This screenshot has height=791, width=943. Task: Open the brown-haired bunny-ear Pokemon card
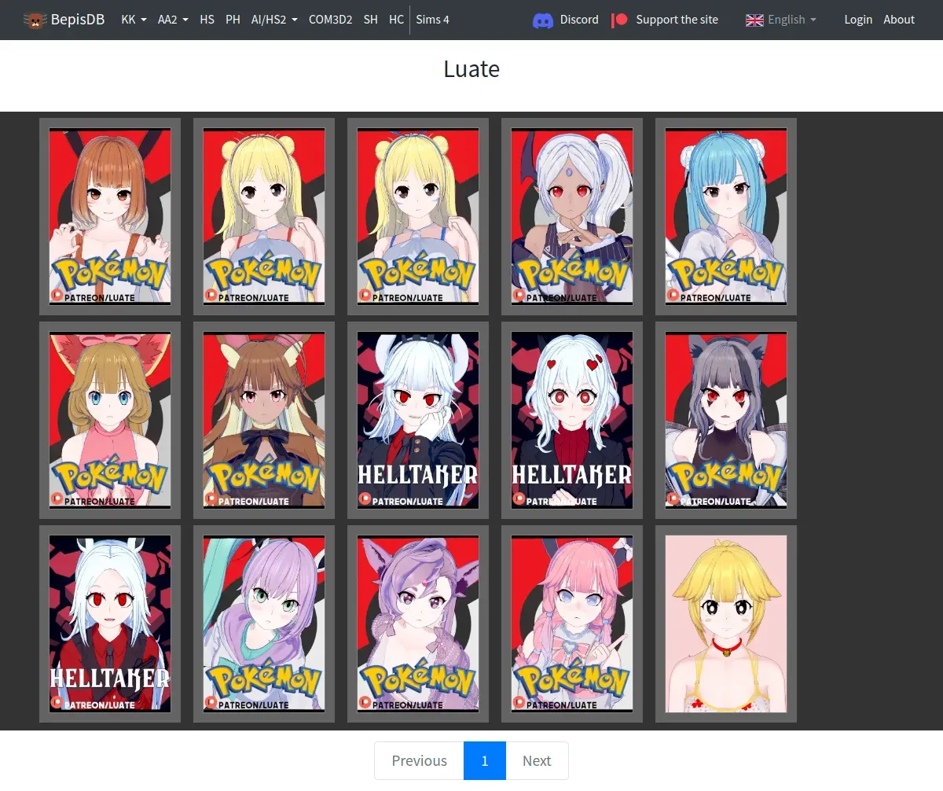pyautogui.click(x=110, y=216)
